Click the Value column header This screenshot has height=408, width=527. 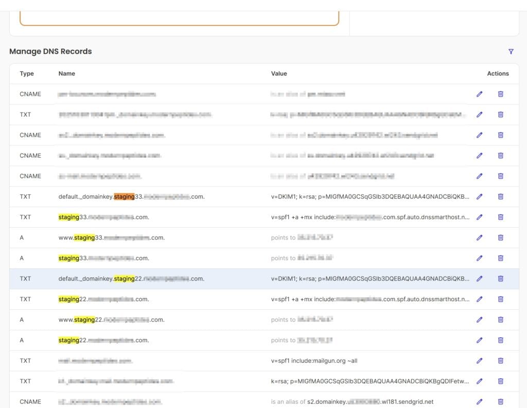pyautogui.click(x=279, y=73)
